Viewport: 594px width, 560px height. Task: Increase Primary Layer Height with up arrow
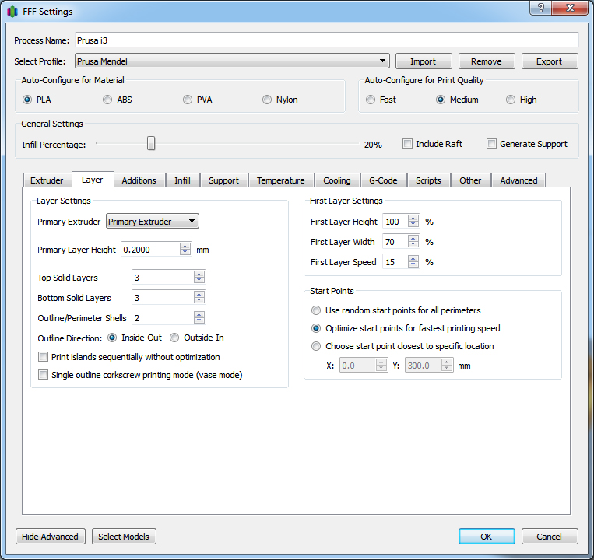pyautogui.click(x=185, y=246)
